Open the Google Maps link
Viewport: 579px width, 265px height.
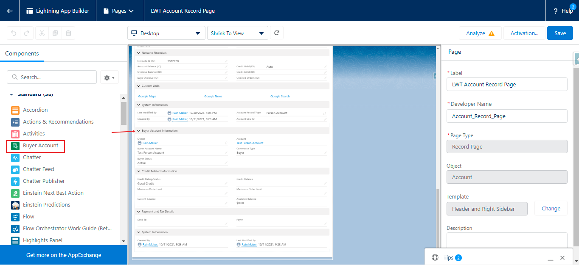(x=147, y=97)
